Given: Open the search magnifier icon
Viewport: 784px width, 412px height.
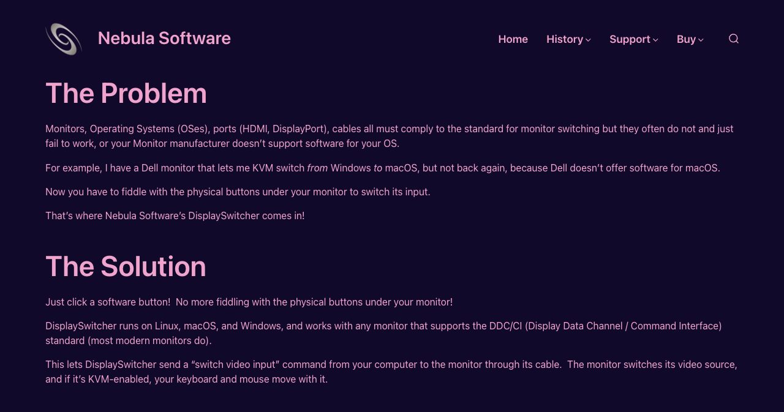Looking at the screenshot, I should coord(733,39).
